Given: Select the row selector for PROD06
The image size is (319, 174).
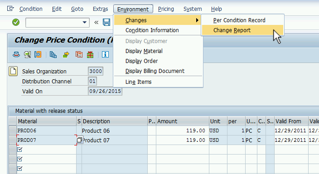Looking at the screenshot, I should click(13, 130).
